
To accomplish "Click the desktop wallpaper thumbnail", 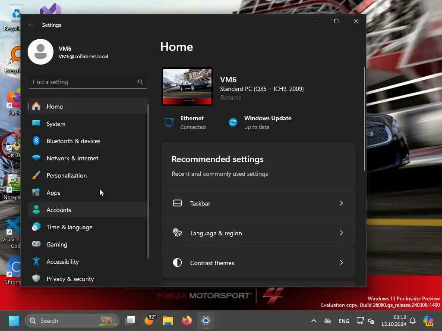I will coord(187,86).
